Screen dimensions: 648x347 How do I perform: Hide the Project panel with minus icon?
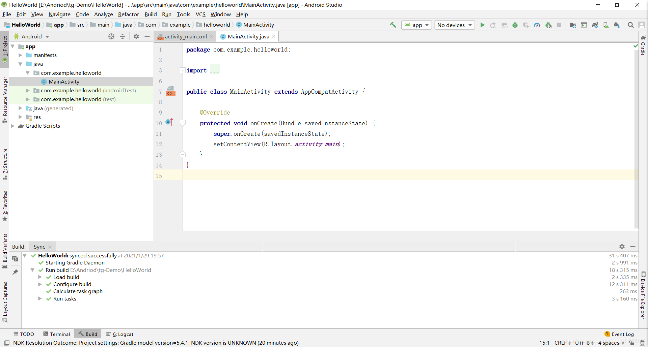(x=147, y=36)
